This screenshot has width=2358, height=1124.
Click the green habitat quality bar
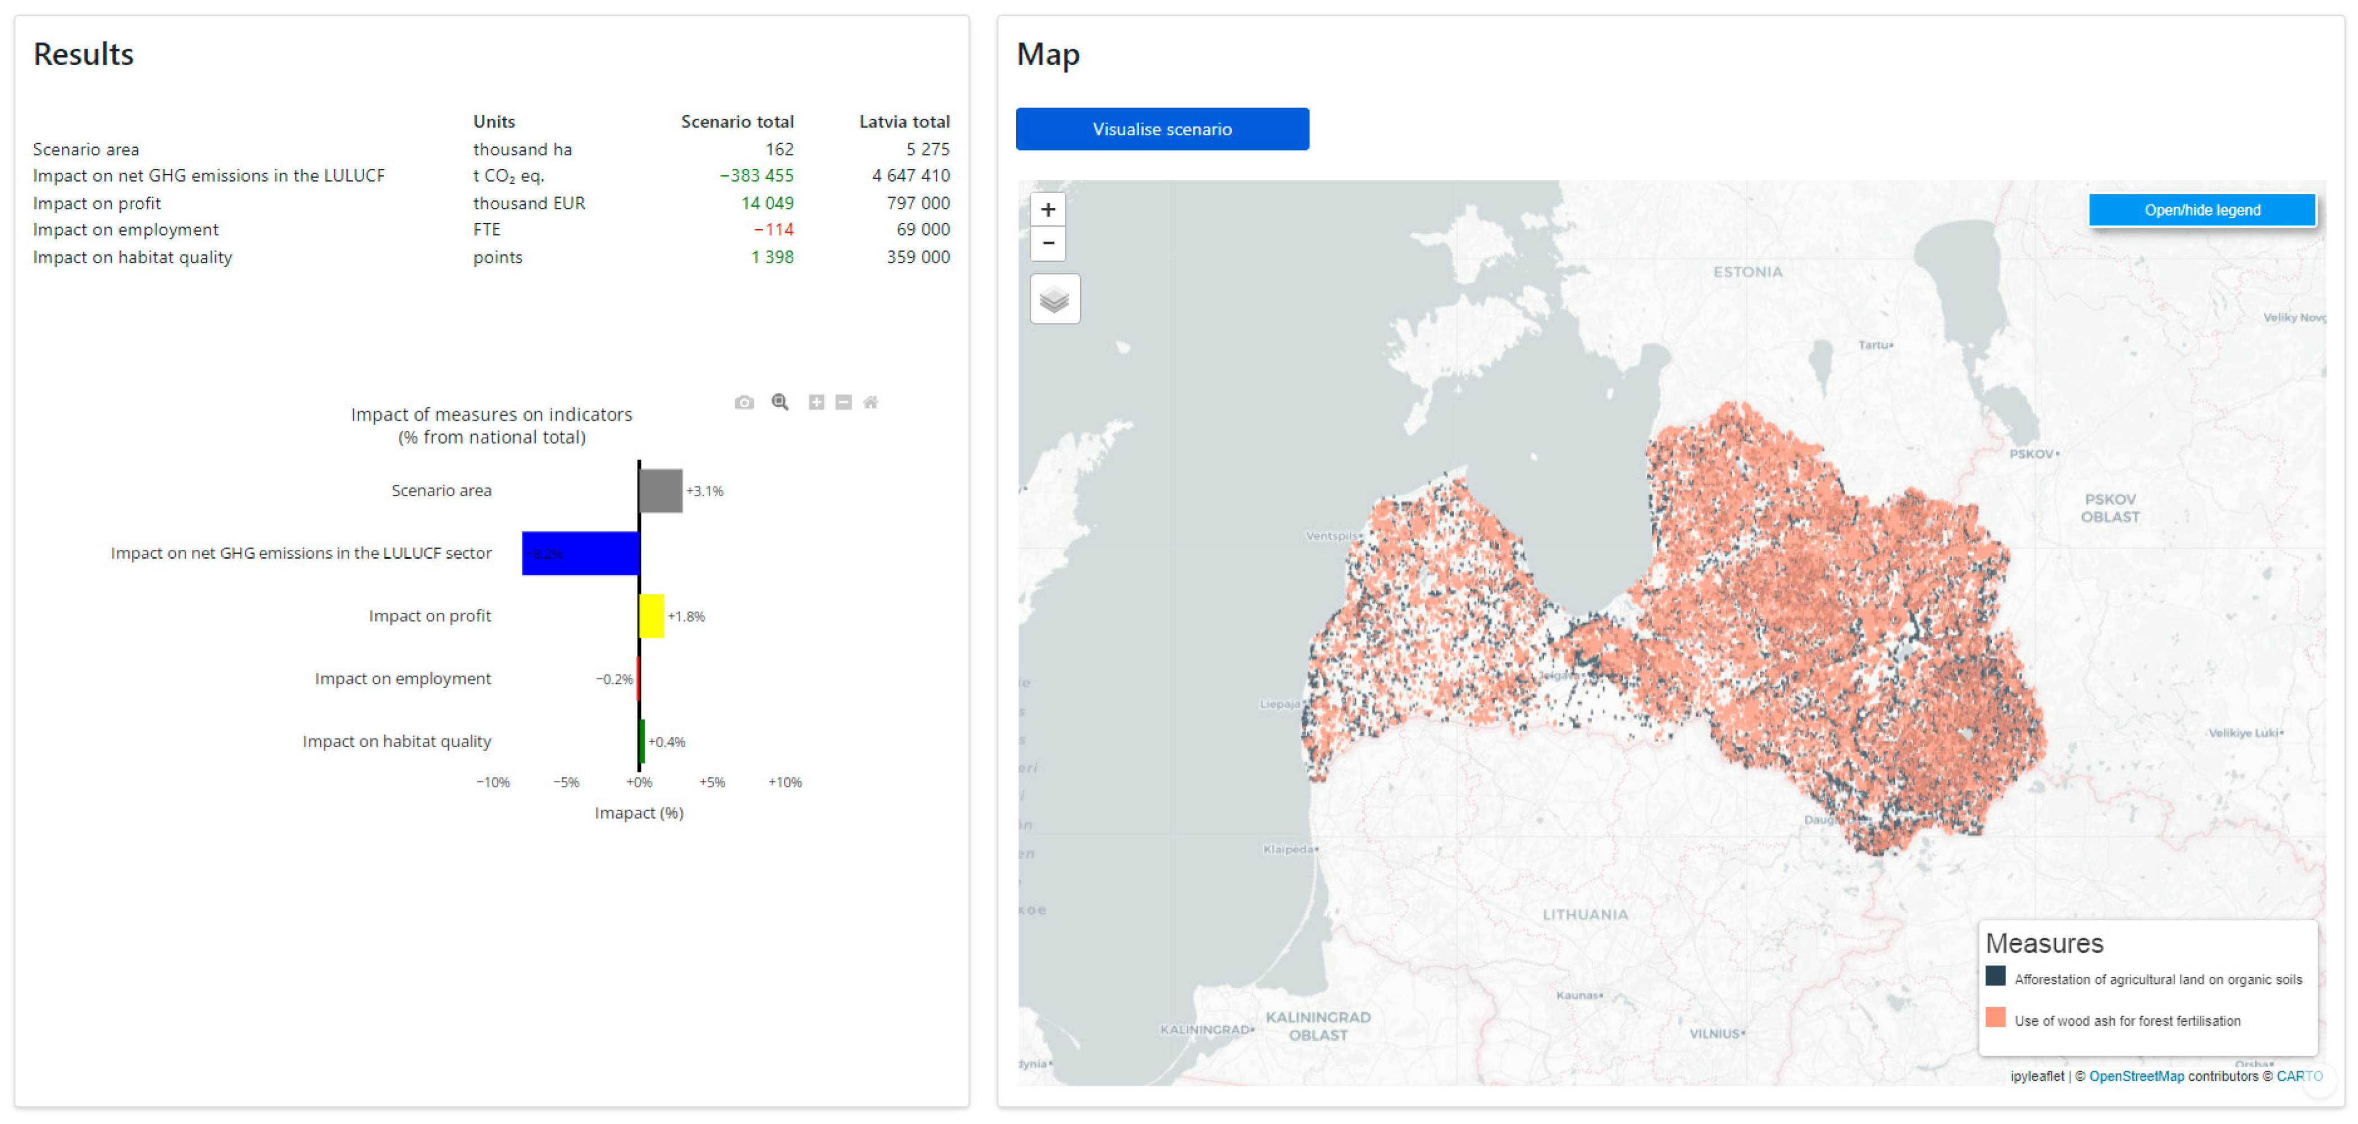[x=641, y=741]
